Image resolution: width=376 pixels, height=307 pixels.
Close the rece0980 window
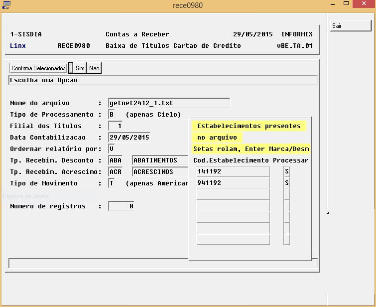[x=364, y=4]
